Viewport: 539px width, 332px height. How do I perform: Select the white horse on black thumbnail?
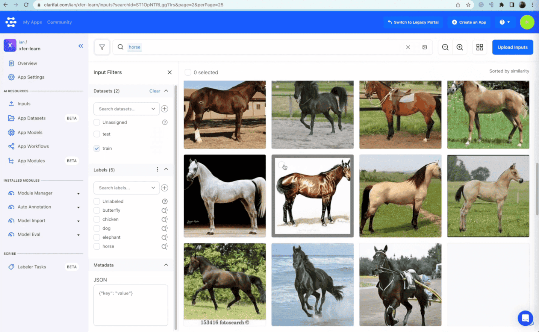tap(225, 196)
